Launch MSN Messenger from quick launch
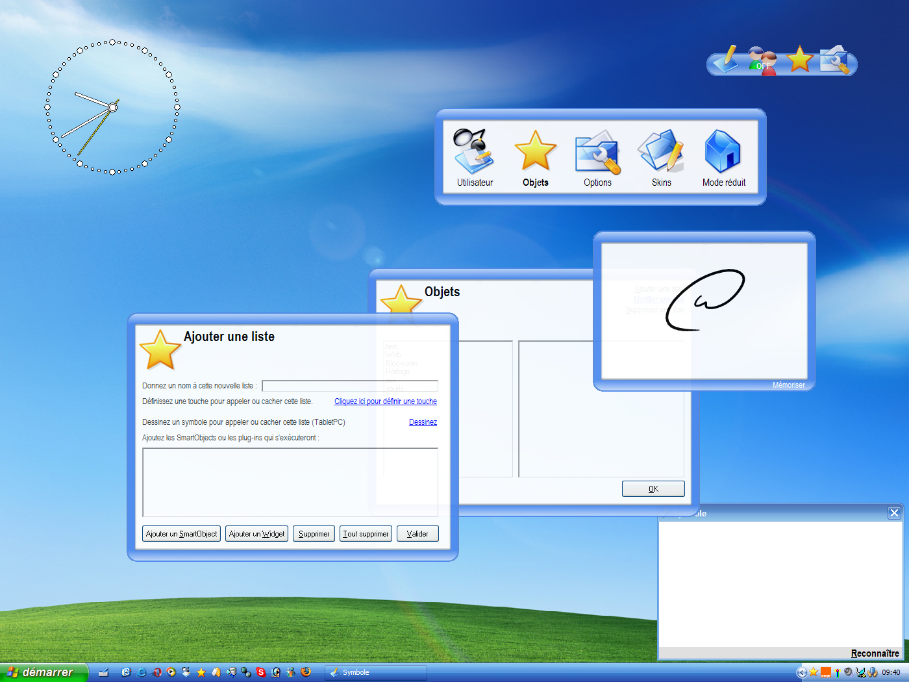 click(x=291, y=672)
